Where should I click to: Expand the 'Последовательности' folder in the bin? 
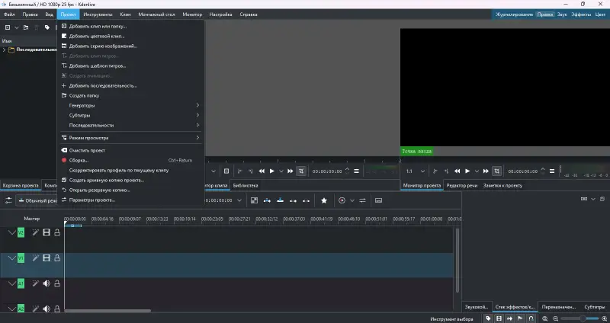(x=4, y=50)
